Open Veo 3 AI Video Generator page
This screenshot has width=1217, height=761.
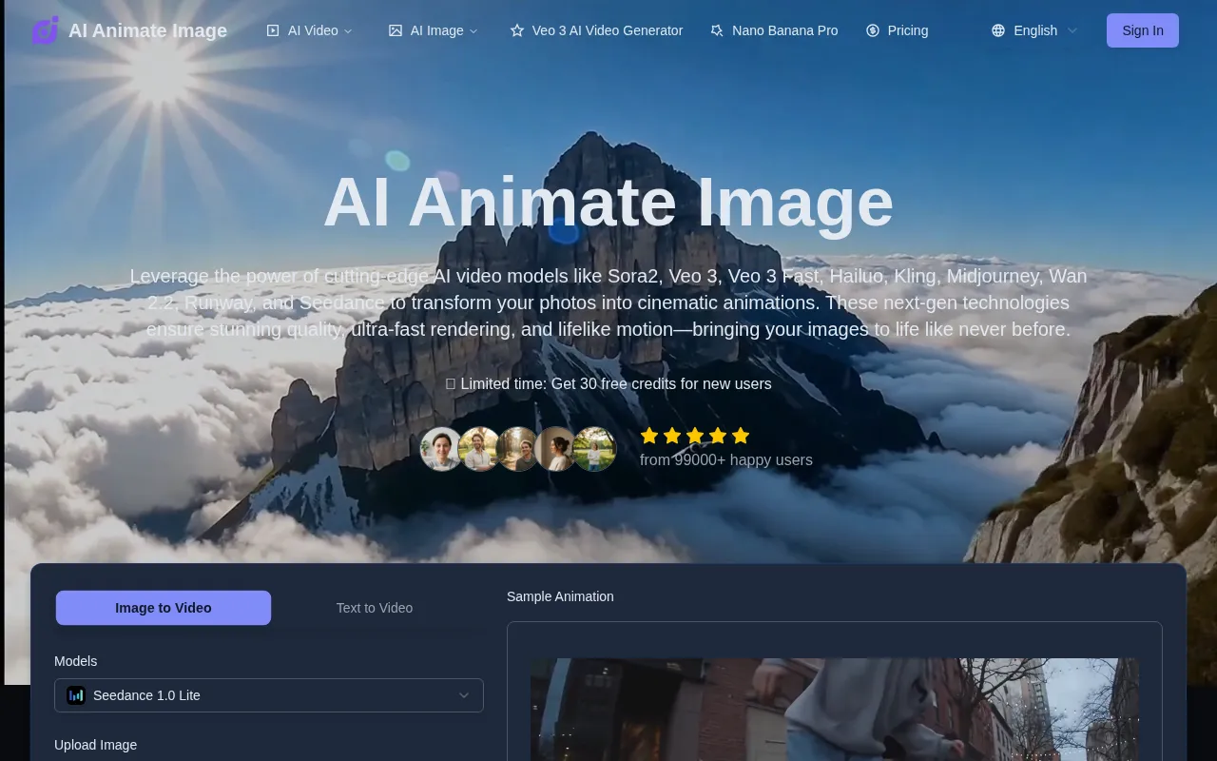607,30
